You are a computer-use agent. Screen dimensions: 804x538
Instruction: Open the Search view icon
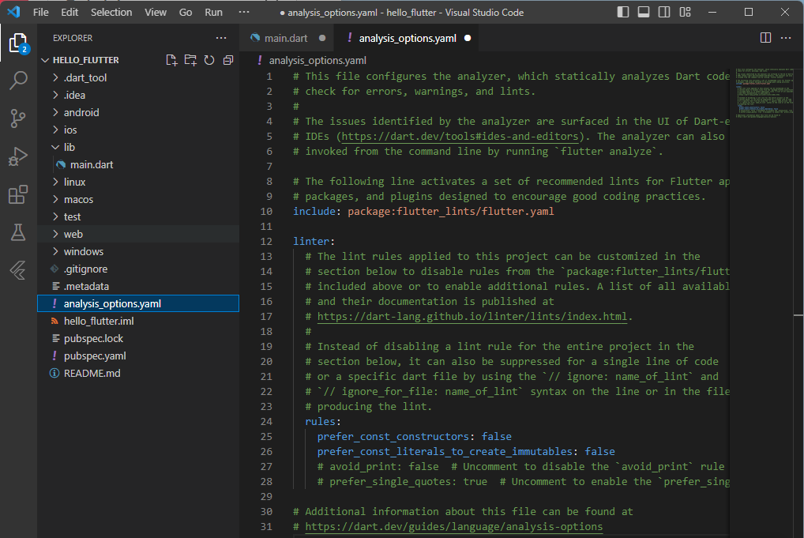(x=18, y=81)
